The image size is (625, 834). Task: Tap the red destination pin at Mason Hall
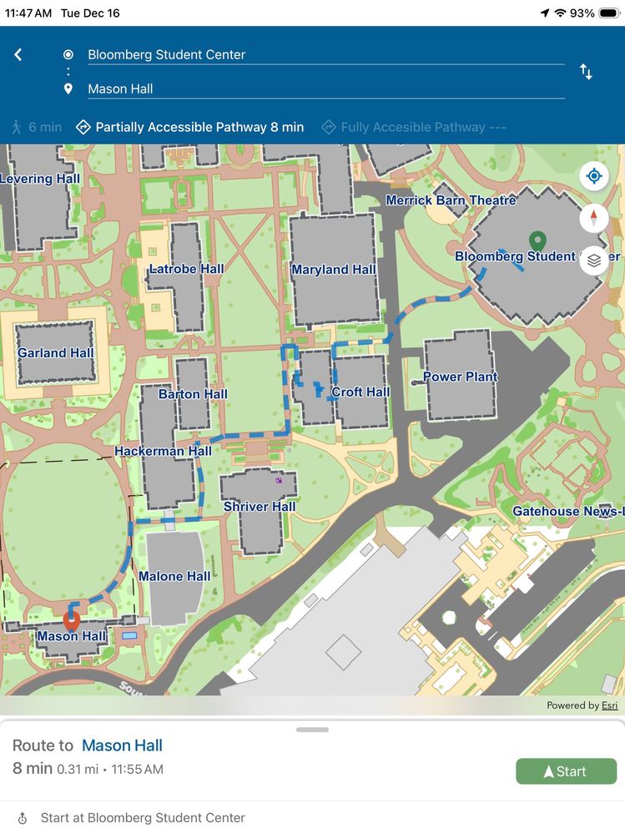click(71, 621)
